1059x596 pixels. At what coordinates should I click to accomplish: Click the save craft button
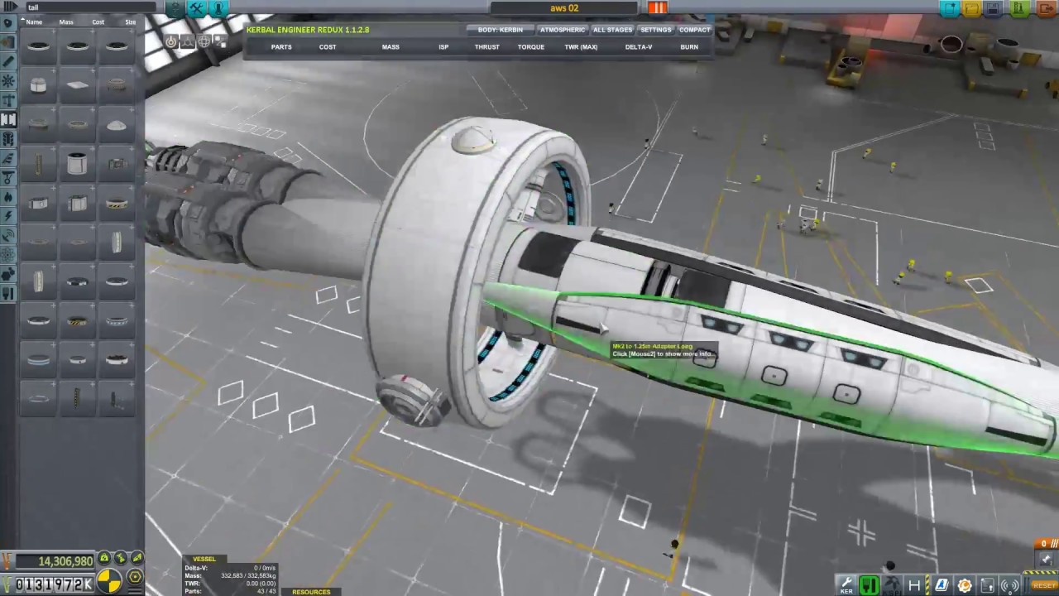click(x=994, y=8)
